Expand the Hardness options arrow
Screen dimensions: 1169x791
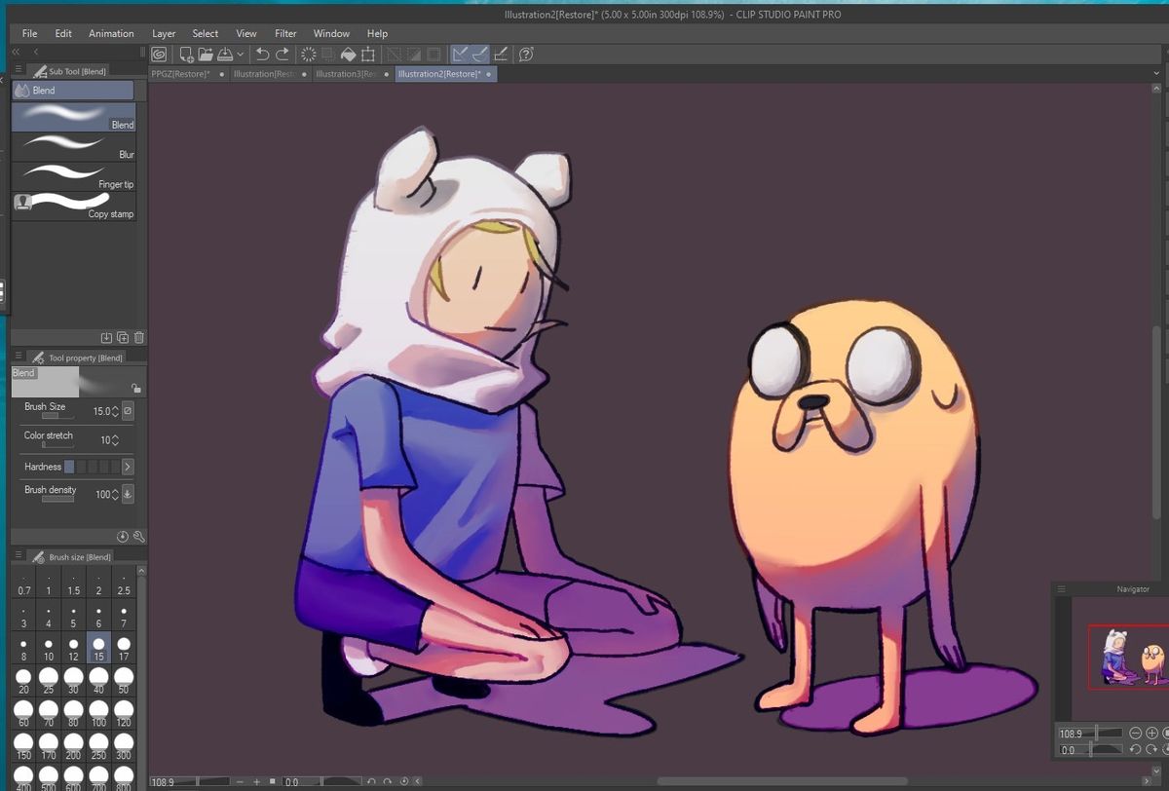point(128,468)
